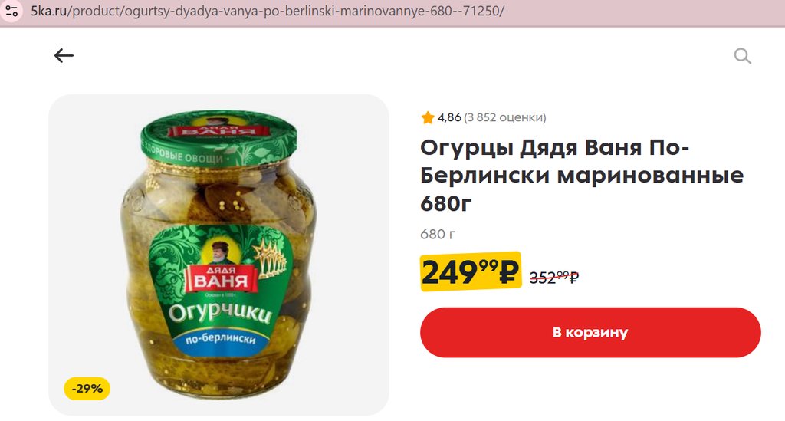Screen dimensions: 785x421
Task: Open the pickle jar product image
Action: click(x=218, y=255)
